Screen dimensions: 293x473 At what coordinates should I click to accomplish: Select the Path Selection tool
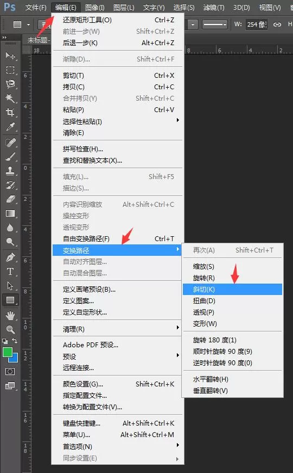pyautogui.click(x=10, y=286)
